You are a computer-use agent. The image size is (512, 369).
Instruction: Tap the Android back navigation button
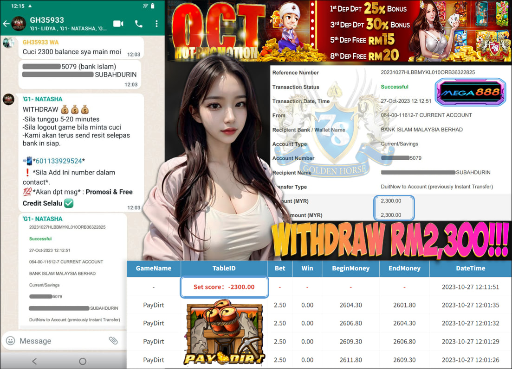[x=34, y=361]
